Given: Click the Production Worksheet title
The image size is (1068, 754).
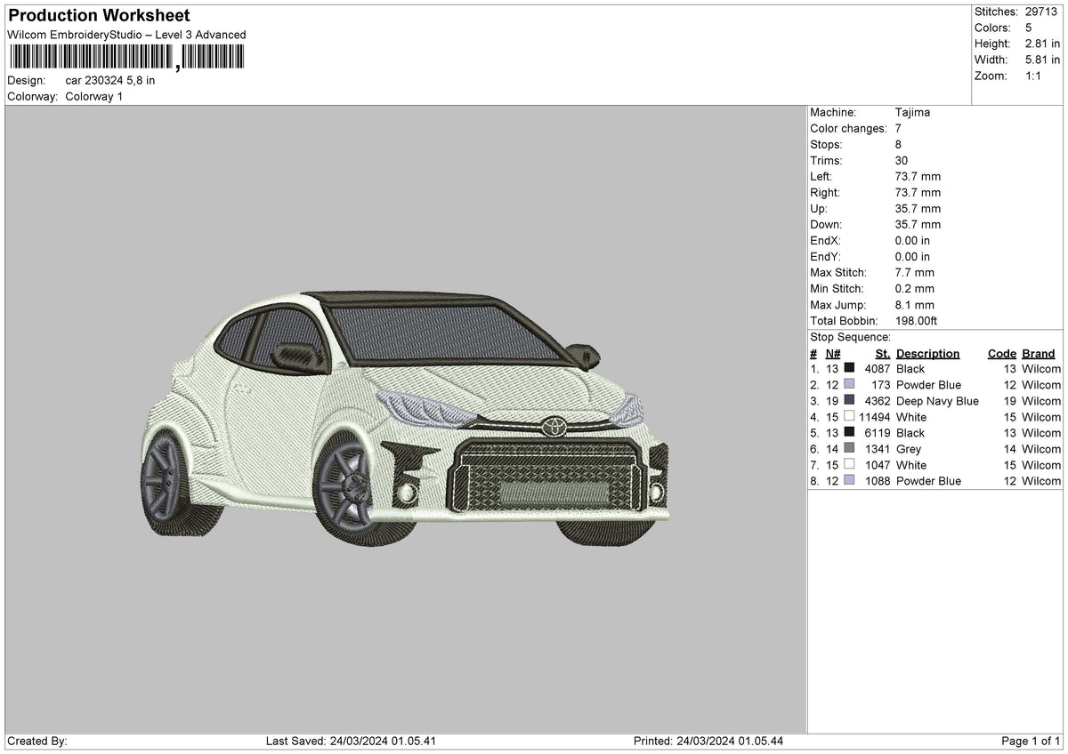Looking at the screenshot, I should coord(99,16).
